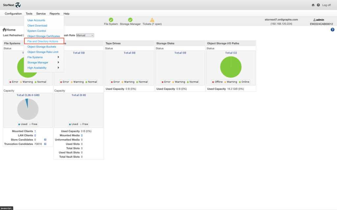This screenshot has height=210, width=337.
Task: Expand the Storage Manager submenu arrow
Action: click(58, 62)
